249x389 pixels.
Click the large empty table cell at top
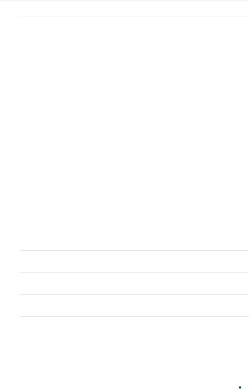134,133
